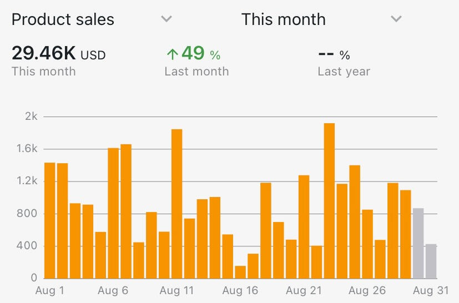Select the tallest orange bar in chart
The height and width of the screenshot is (303, 459).
pos(329,200)
